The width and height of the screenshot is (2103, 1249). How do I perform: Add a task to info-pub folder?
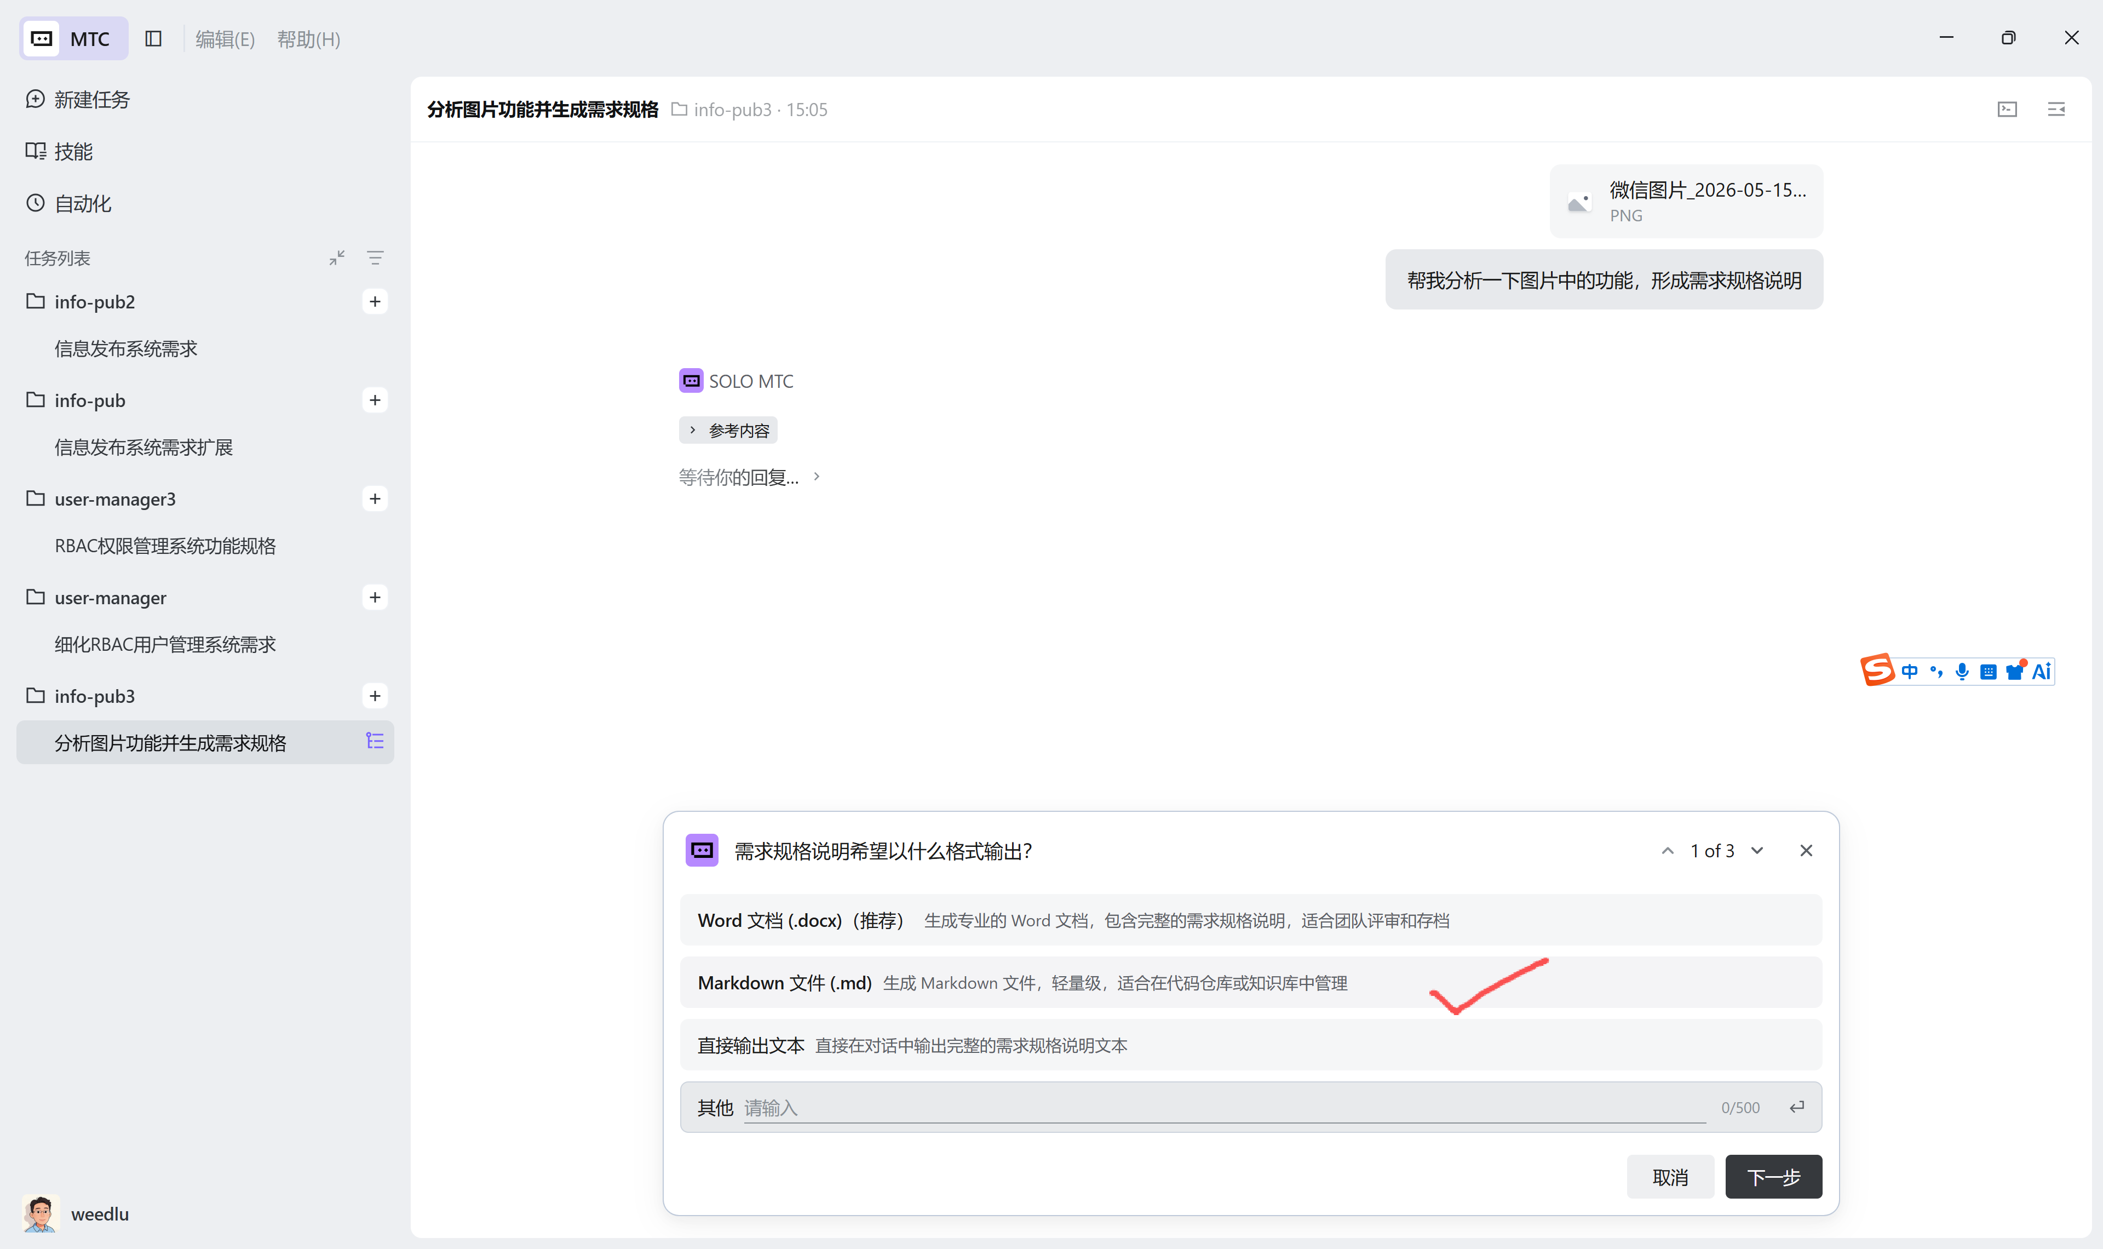(375, 400)
